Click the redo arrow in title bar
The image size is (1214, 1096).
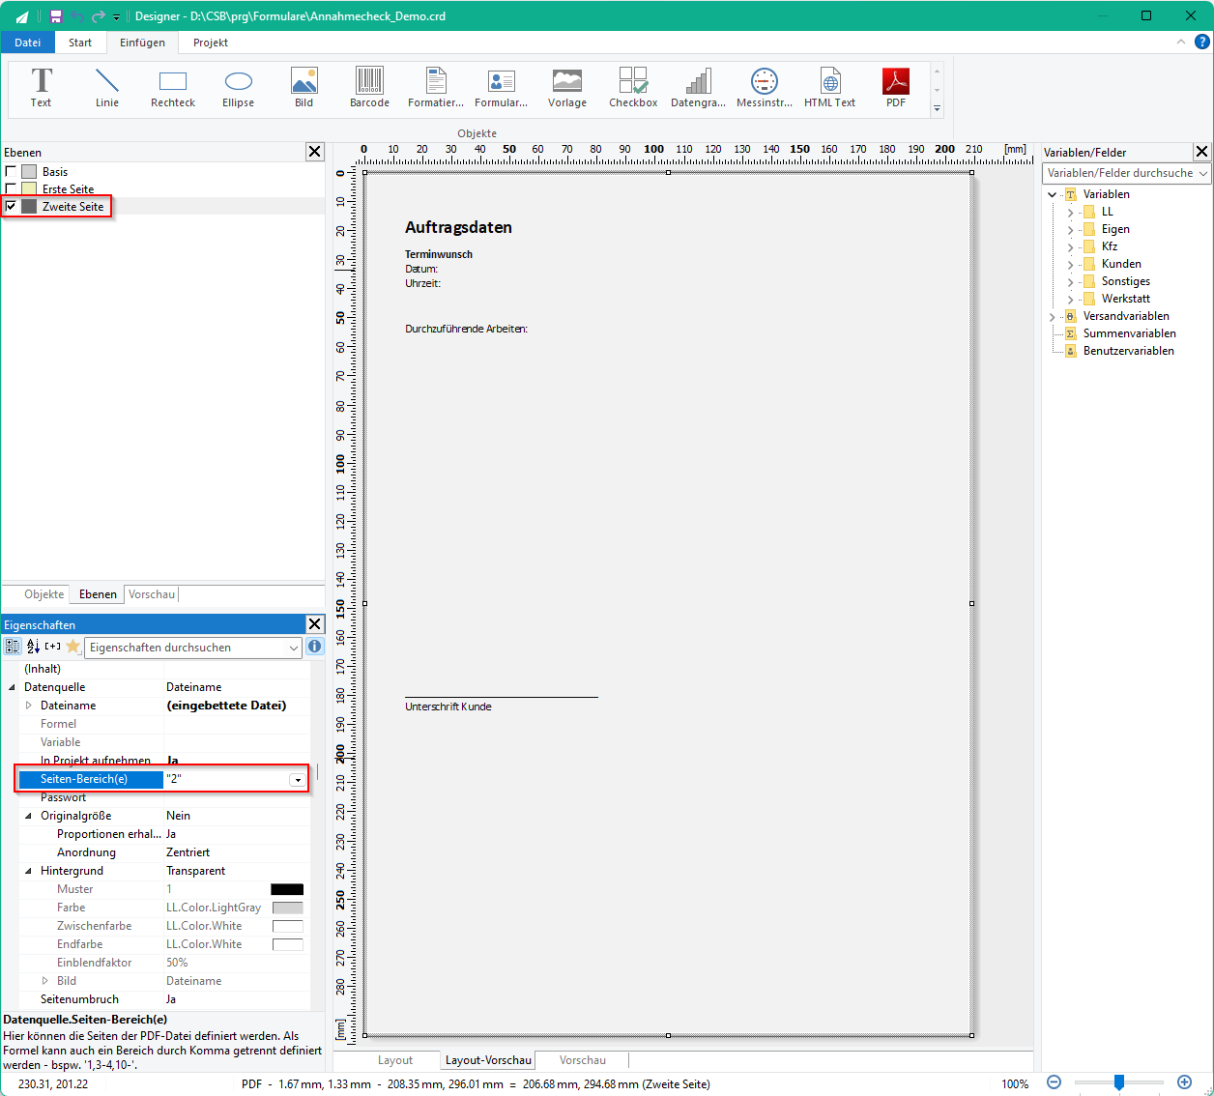click(x=98, y=16)
